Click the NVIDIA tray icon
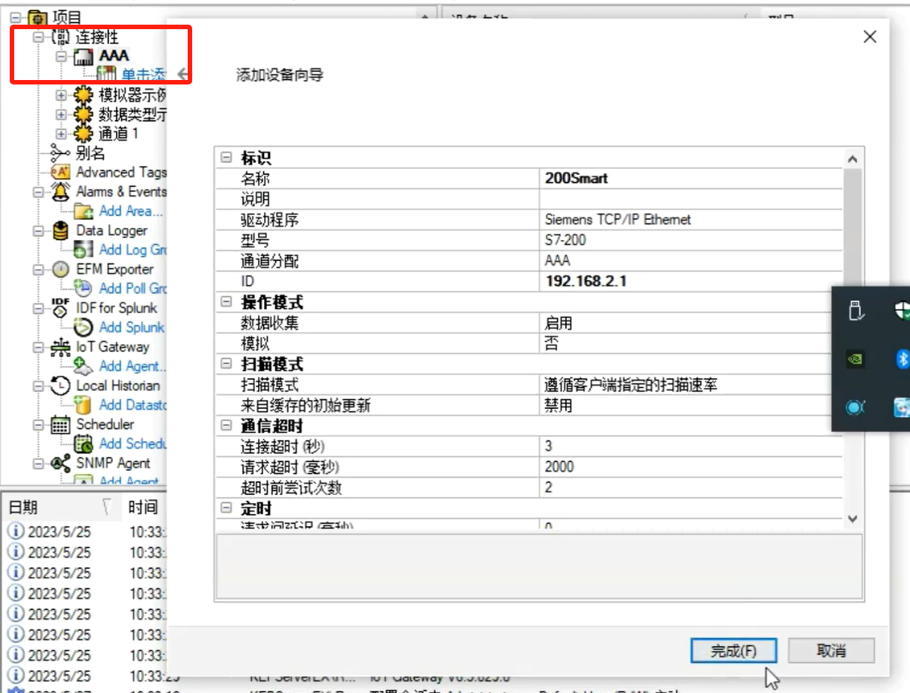910x693 pixels. (855, 359)
